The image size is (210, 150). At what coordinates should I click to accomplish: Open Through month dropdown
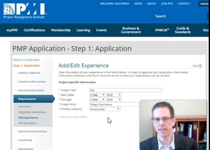(97, 100)
